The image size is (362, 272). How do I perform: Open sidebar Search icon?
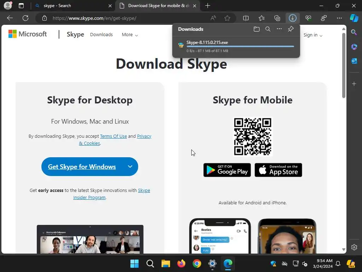click(x=354, y=32)
